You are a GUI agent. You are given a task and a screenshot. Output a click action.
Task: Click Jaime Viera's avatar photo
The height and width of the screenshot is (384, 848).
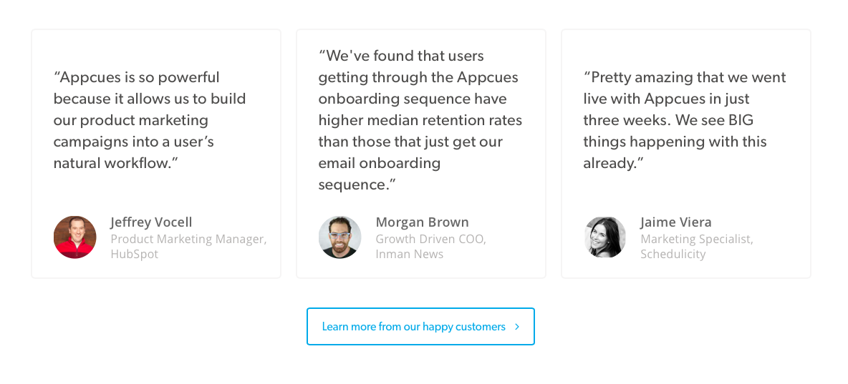(x=605, y=237)
